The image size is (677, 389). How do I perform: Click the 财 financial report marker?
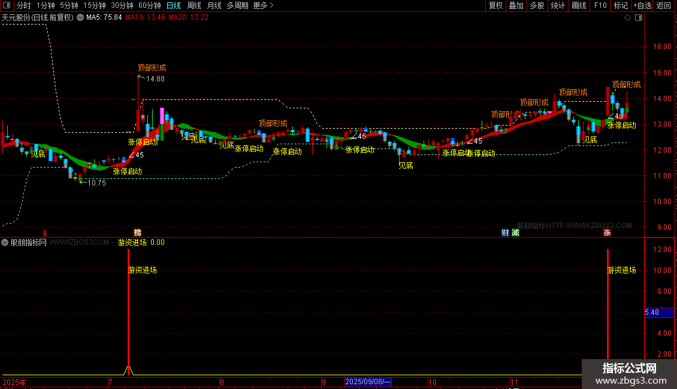[x=504, y=232]
